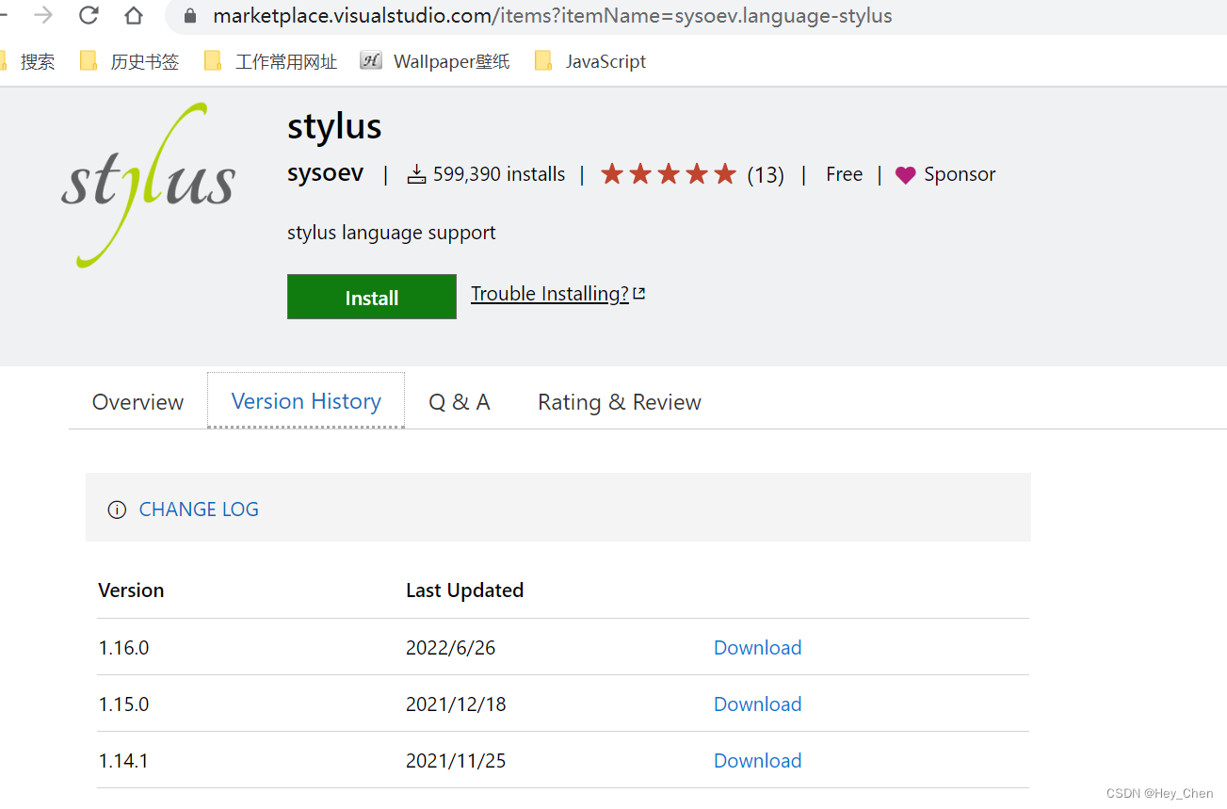1227x809 pixels.
Task: Click the five-star rating display
Action: pos(668,173)
